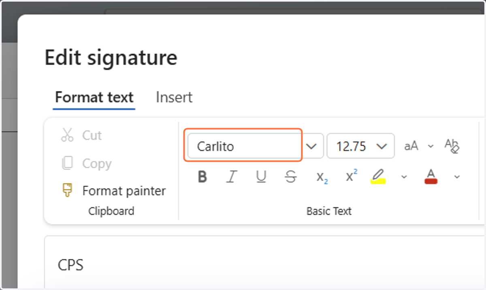The width and height of the screenshot is (486, 290).
Task: Switch to the Format text tab
Action: [94, 97]
